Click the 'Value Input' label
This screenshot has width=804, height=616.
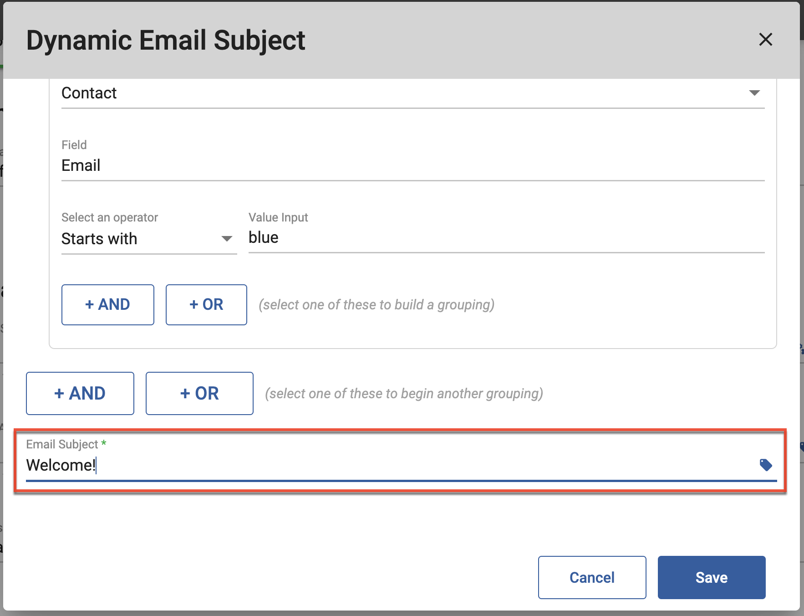278,217
